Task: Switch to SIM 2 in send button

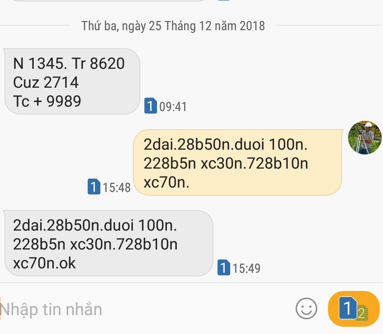Action: [x=362, y=313]
